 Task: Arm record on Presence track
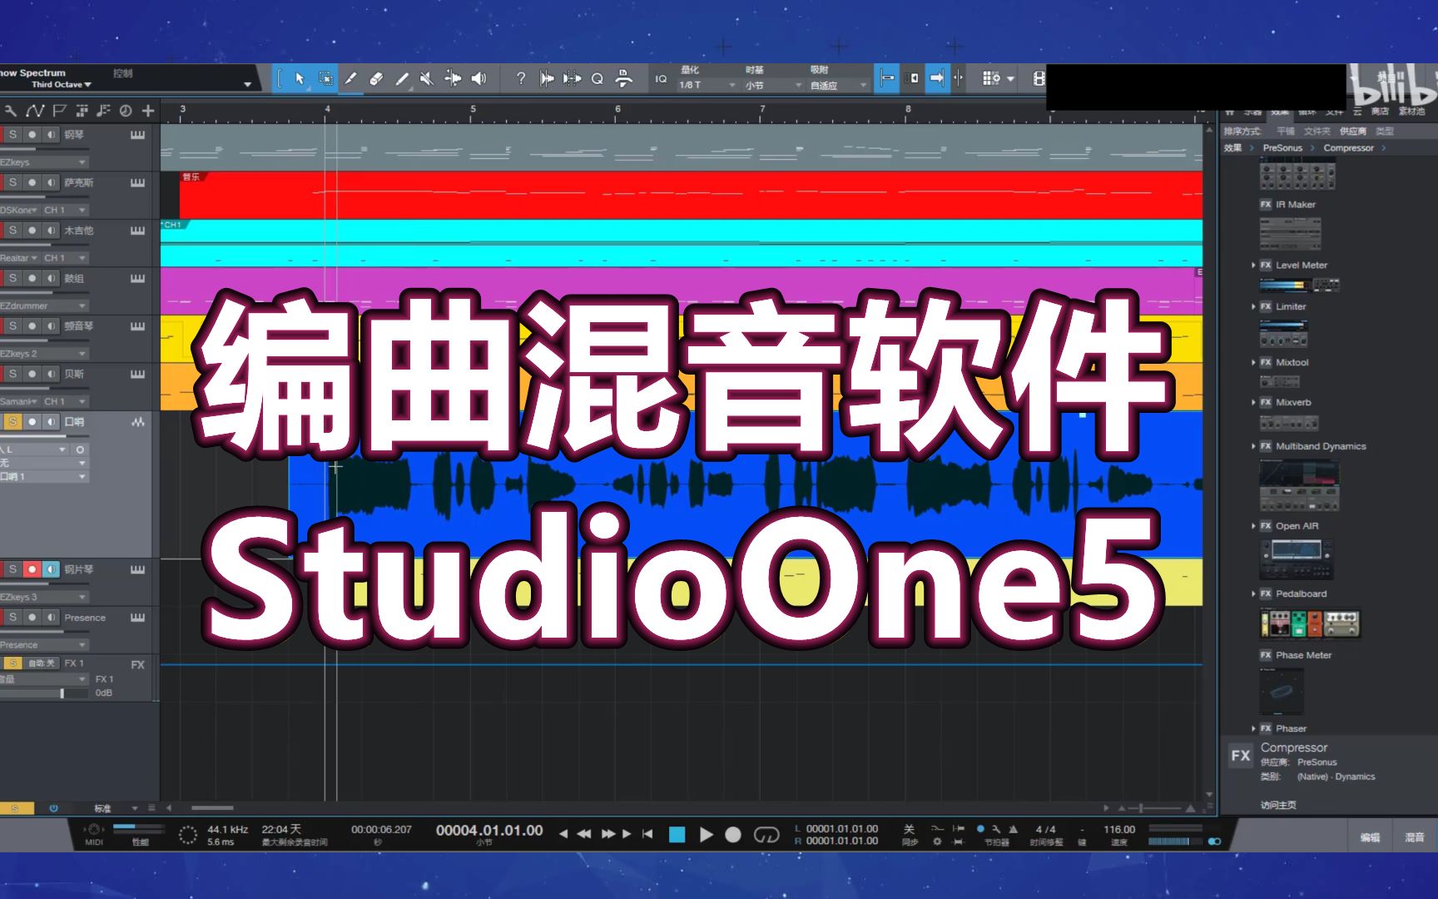point(32,618)
